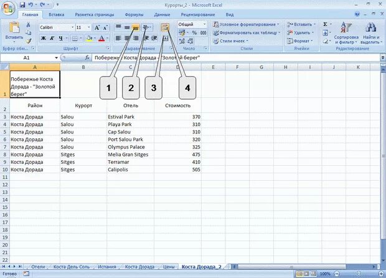The image size is (386, 278).
Task: Save the workbook from quick access toolbar
Action: [x=22, y=5]
